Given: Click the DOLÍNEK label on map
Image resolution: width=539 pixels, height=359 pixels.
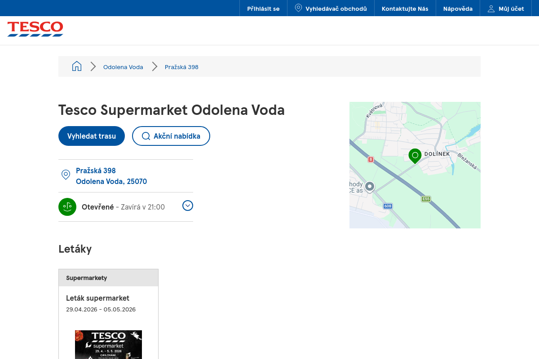Looking at the screenshot, I should pos(437,154).
